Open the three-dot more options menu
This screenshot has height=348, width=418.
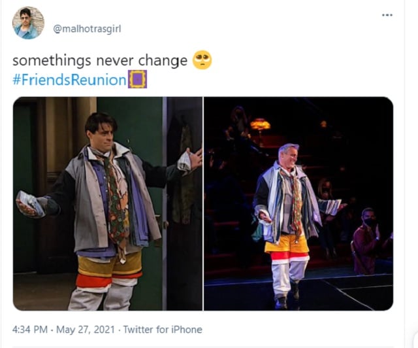[387, 15]
